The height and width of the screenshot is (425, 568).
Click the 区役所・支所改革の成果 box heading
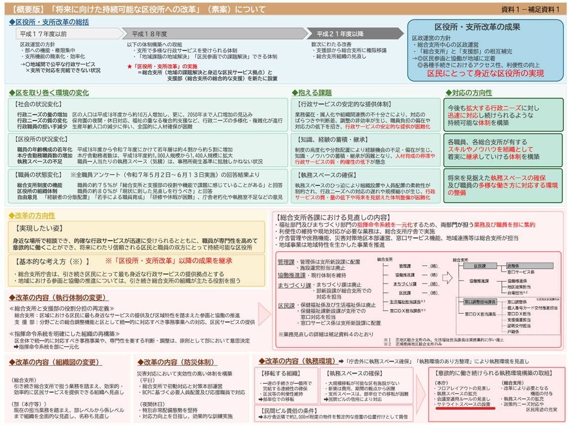477,27
